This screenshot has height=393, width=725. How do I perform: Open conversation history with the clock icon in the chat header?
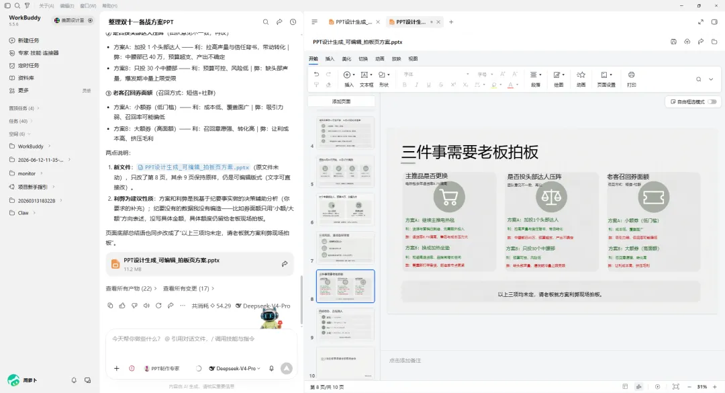(x=293, y=21)
